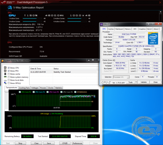
Task: Click the disk drive icon beside Stress local disks
Action: coord(5,80)
